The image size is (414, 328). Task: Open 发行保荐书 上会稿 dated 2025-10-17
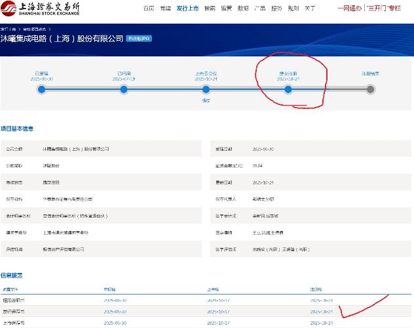218,312
